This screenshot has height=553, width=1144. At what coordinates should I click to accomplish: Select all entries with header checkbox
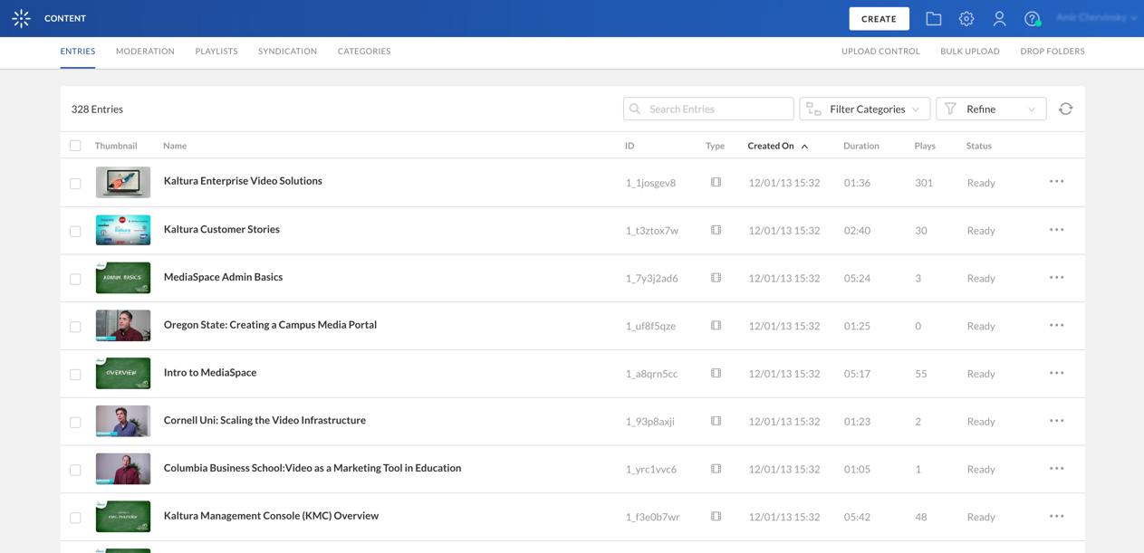[75, 146]
